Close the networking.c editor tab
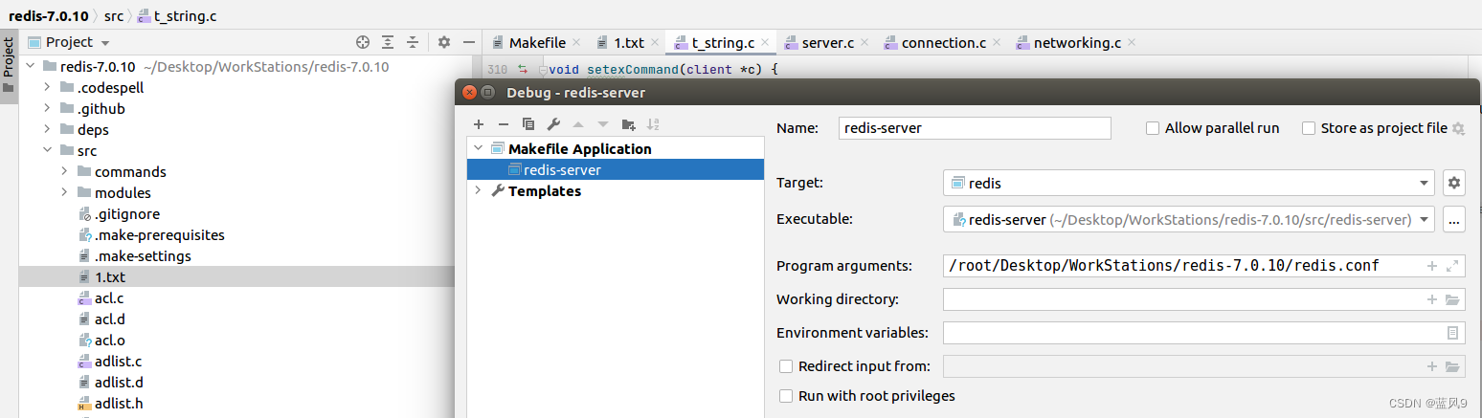This screenshot has width=1482, height=418. point(1132,42)
